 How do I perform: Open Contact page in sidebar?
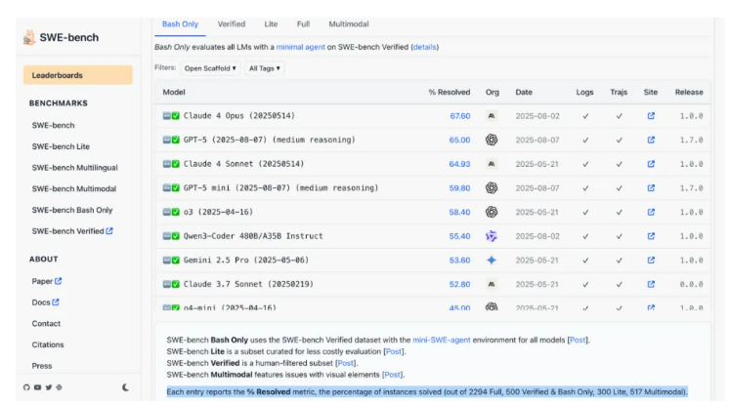point(46,324)
